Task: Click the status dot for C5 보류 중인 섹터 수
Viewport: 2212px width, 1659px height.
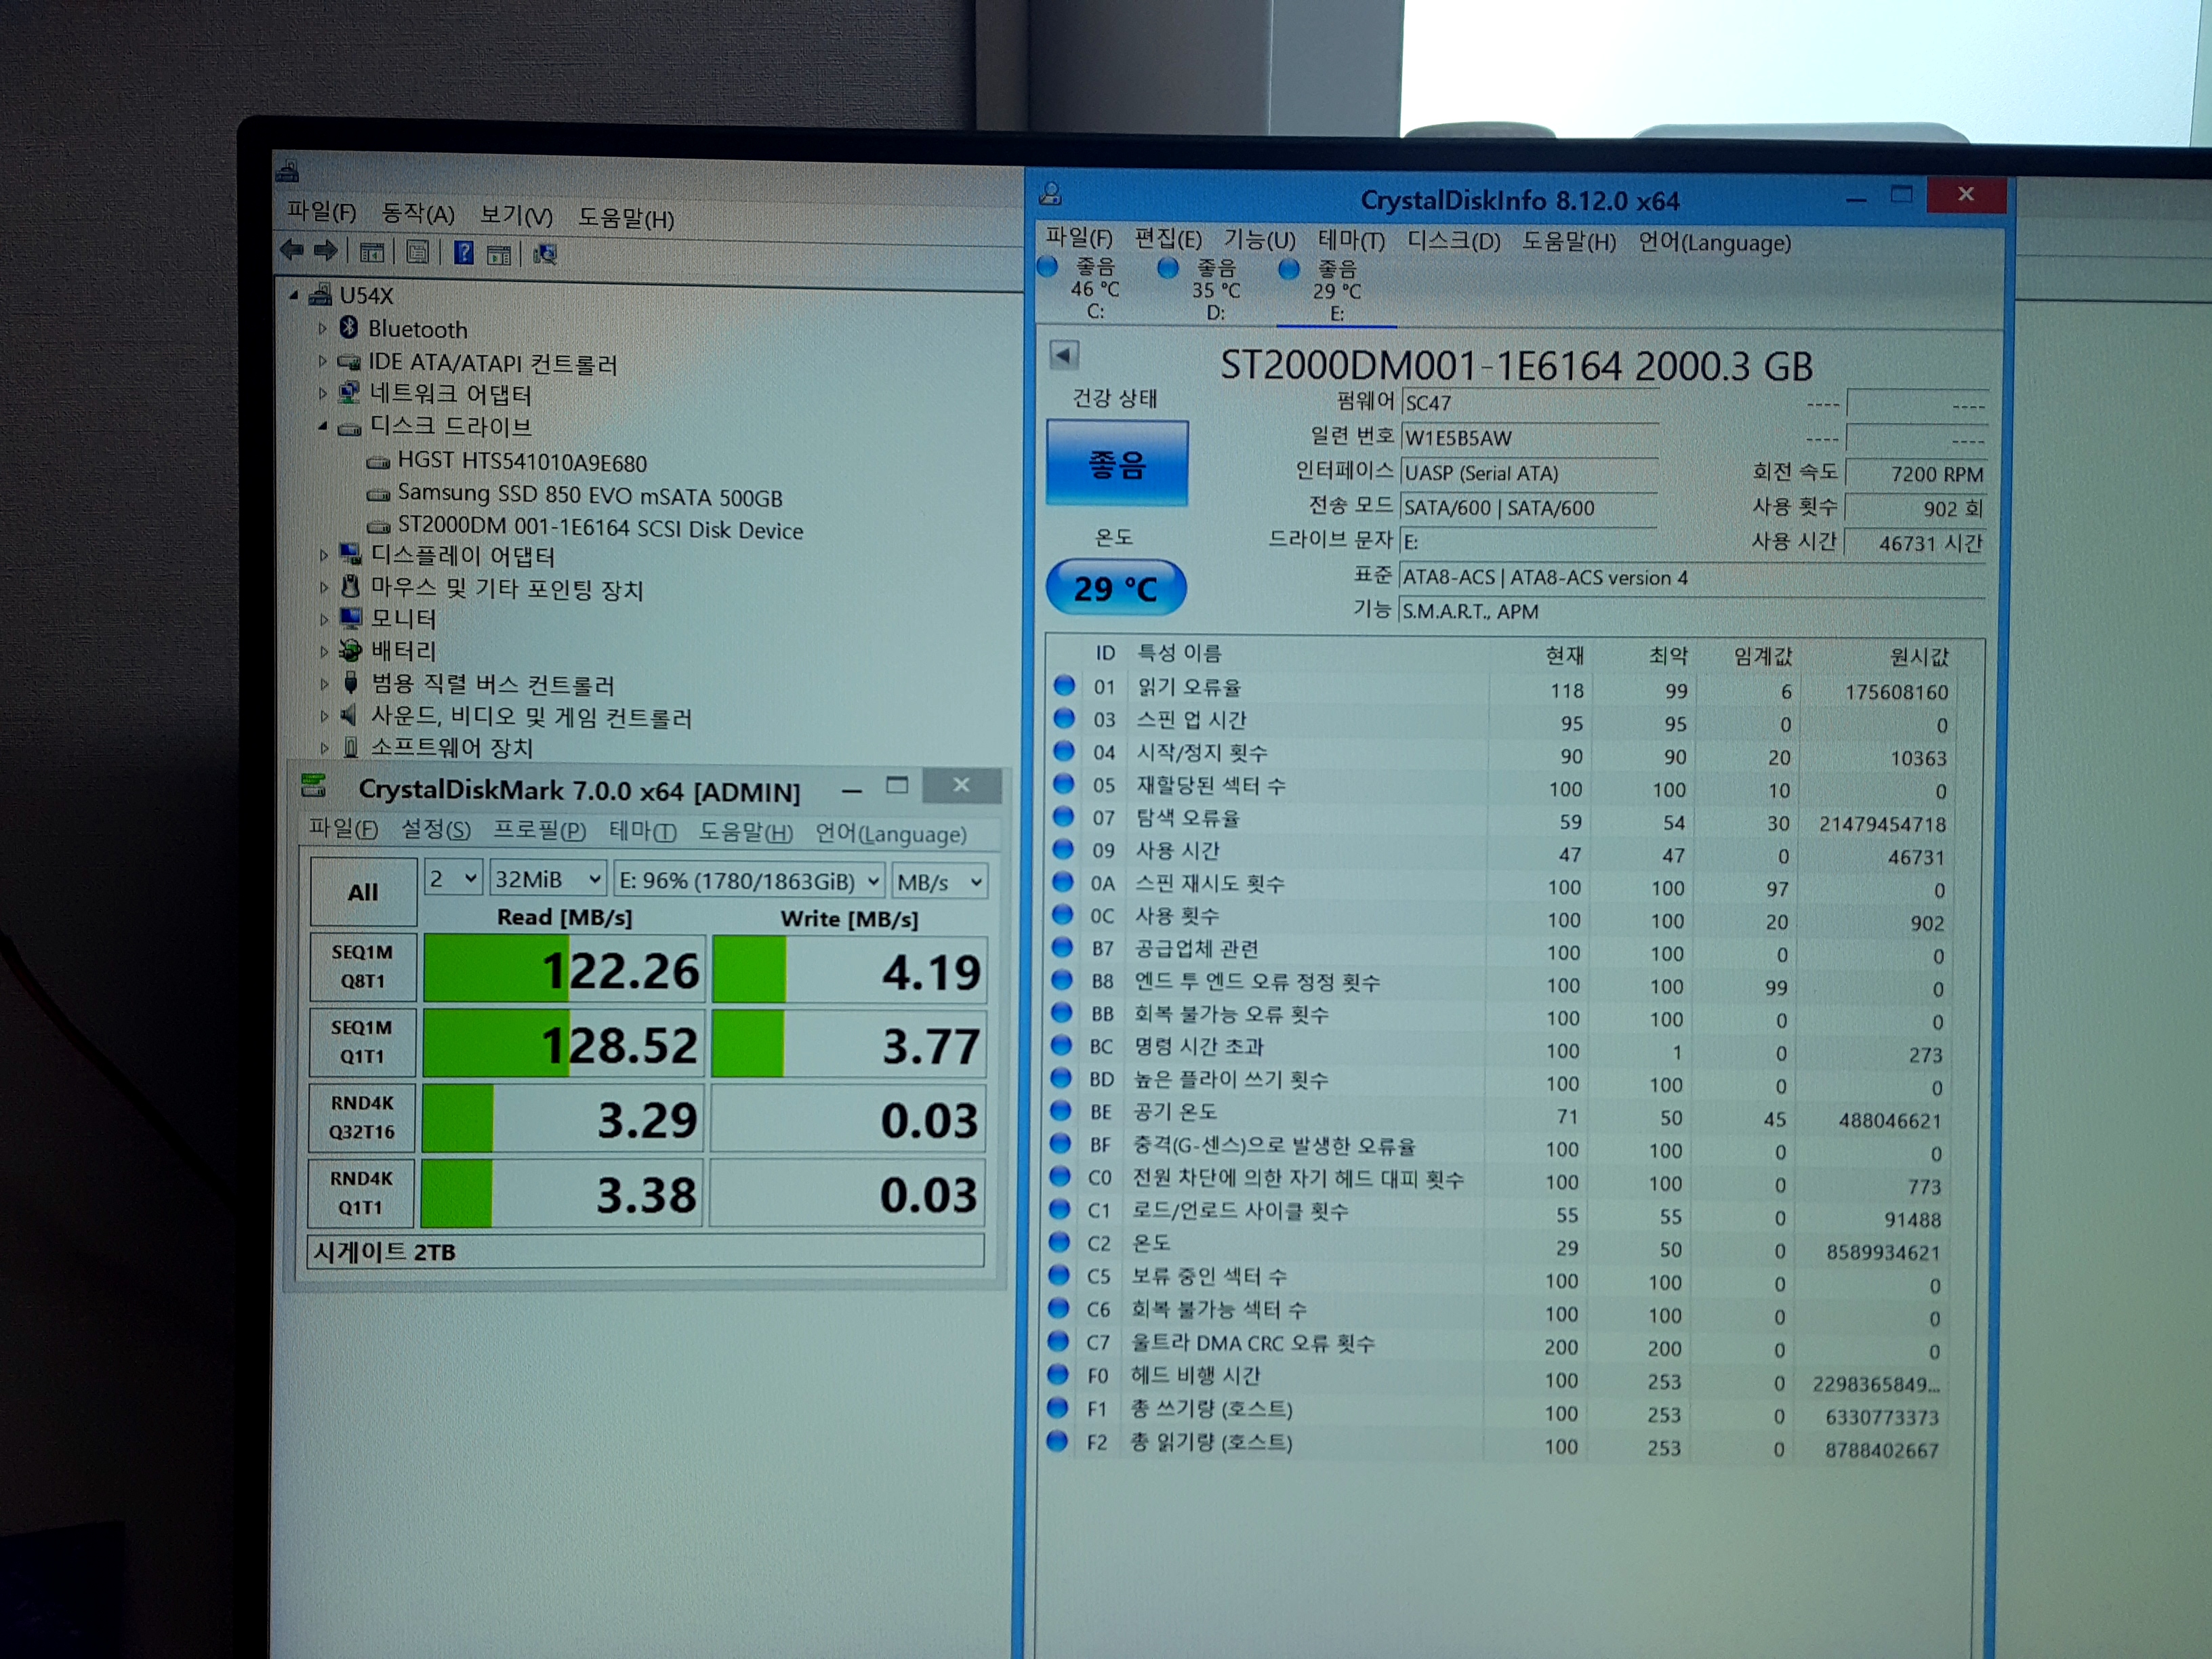Action: pyautogui.click(x=1059, y=1275)
